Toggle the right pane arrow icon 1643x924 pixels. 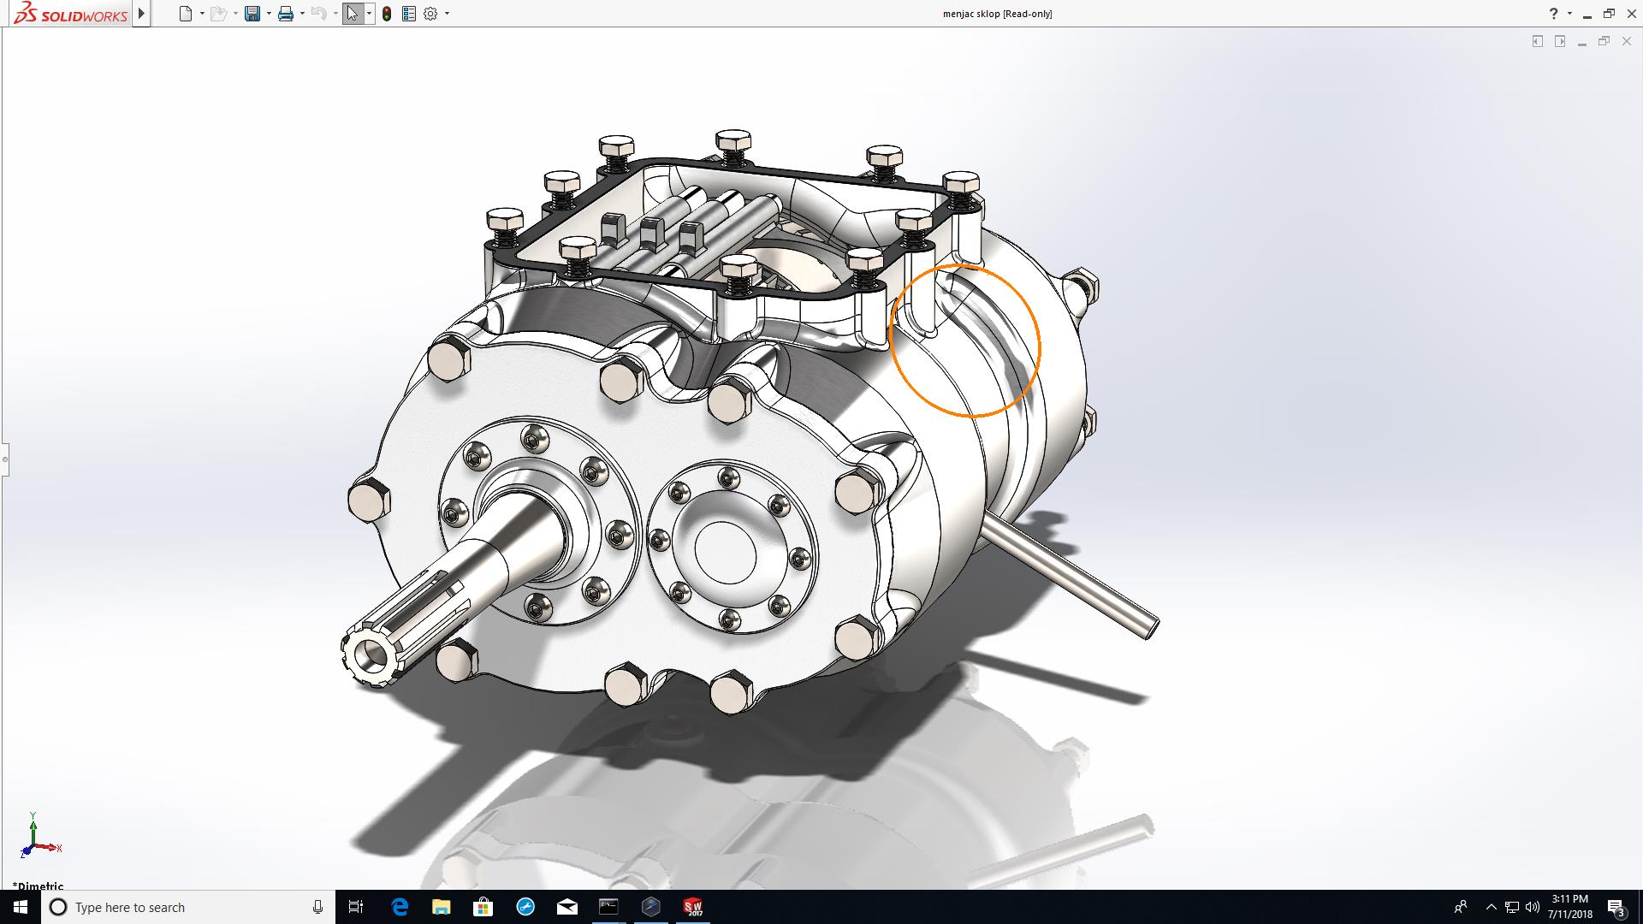[x=1560, y=41]
